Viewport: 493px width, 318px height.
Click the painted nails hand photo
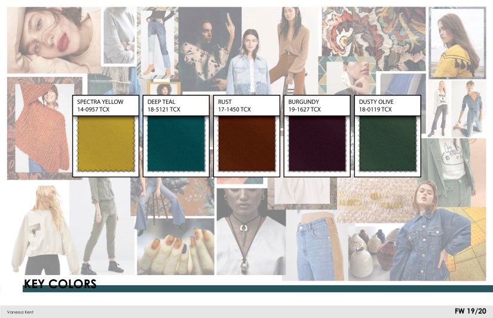pyautogui.click(x=176, y=246)
